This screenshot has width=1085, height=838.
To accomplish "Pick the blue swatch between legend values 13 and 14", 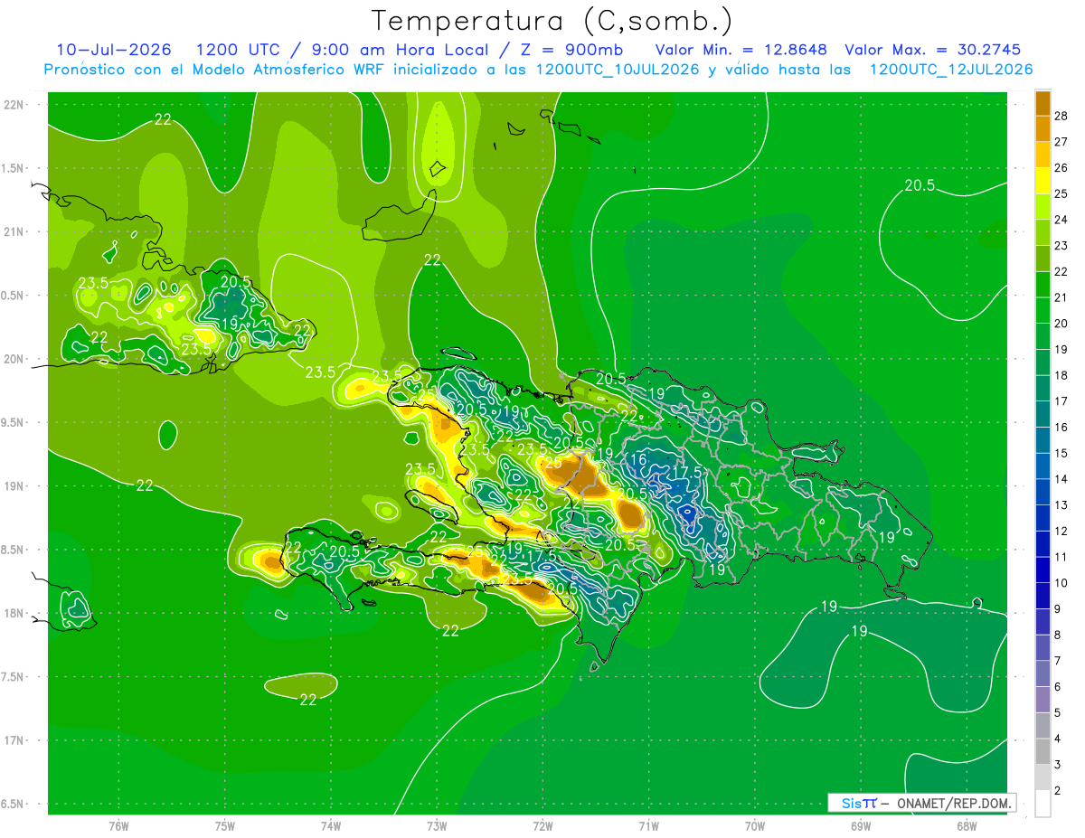I will pos(1043,492).
